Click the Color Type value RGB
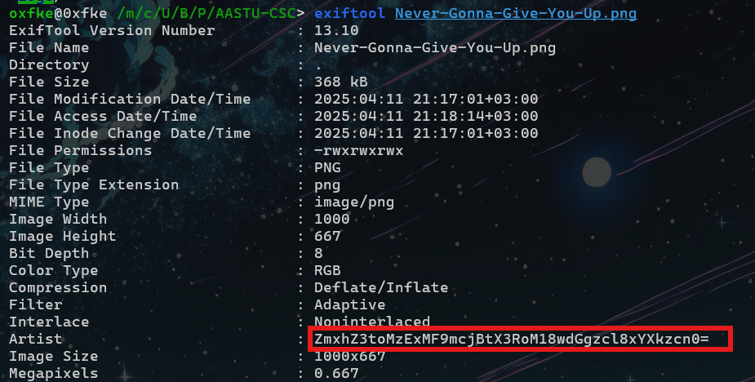Viewport: 755px width, 382px height. click(x=328, y=270)
